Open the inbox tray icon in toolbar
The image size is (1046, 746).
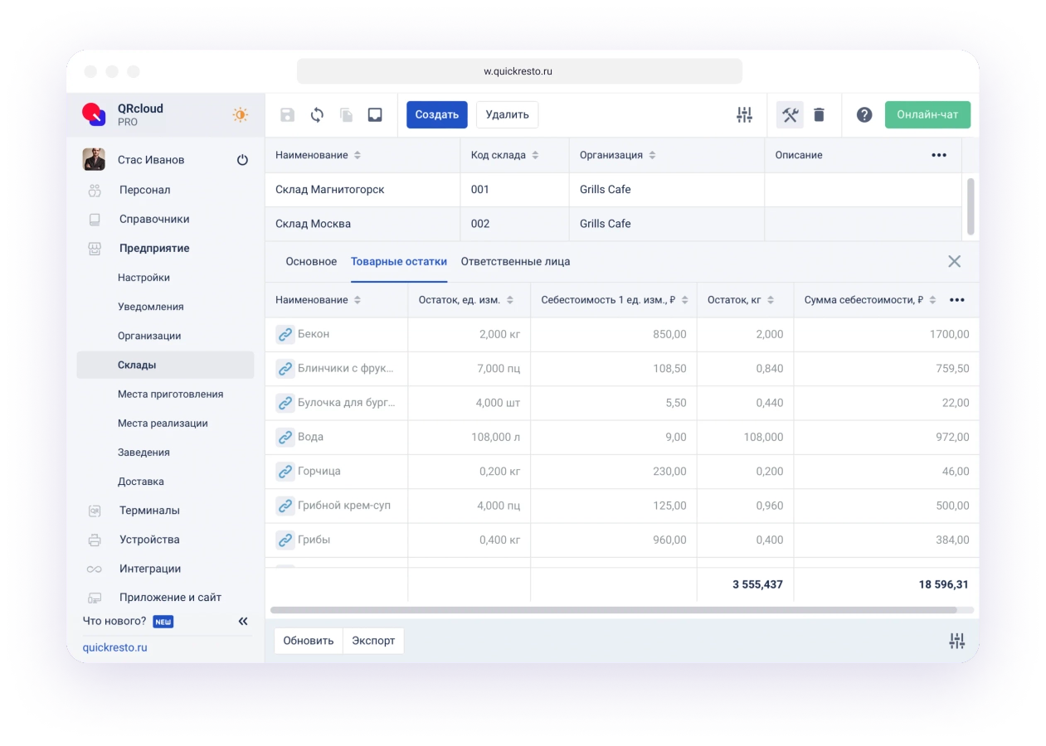pyautogui.click(x=375, y=115)
